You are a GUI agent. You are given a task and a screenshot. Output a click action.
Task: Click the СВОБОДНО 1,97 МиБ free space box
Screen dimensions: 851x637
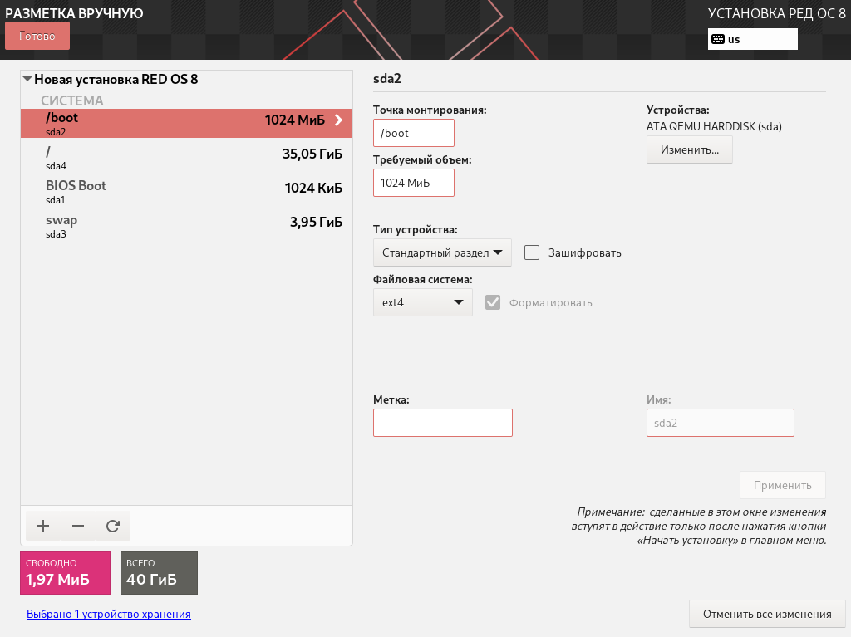coord(65,573)
